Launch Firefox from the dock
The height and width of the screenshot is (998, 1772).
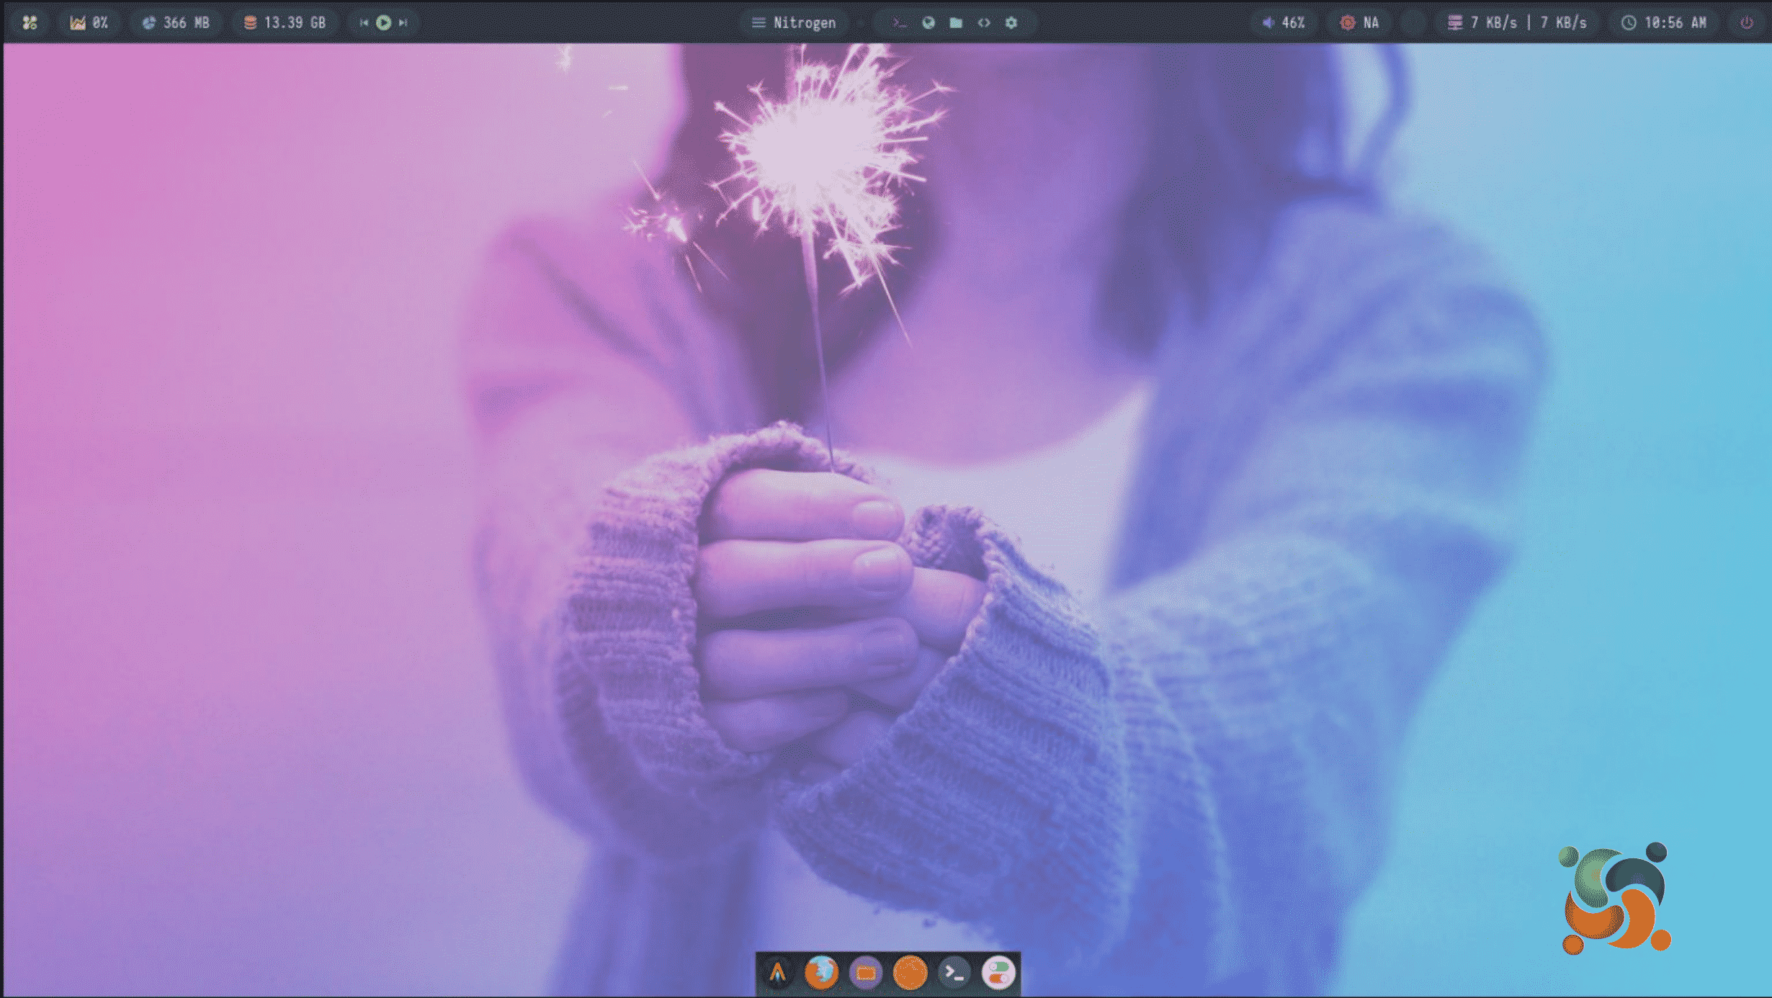822,974
